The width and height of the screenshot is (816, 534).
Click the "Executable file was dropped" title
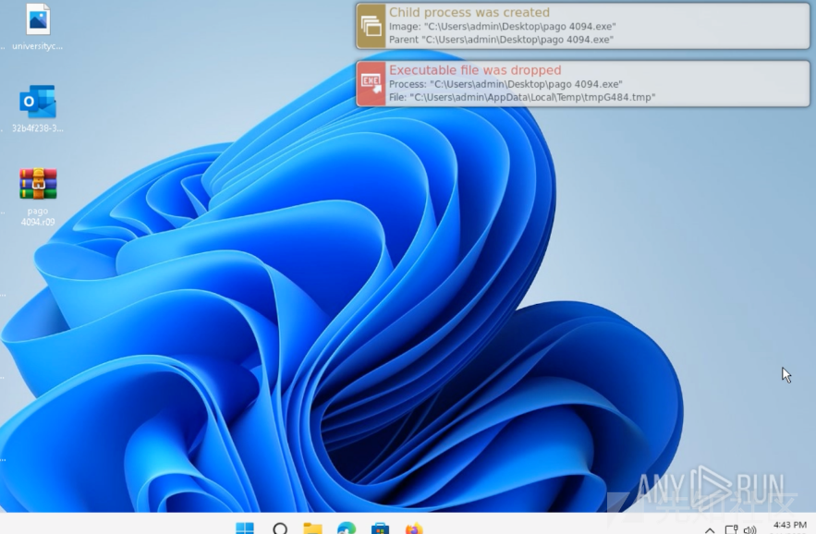475,70
